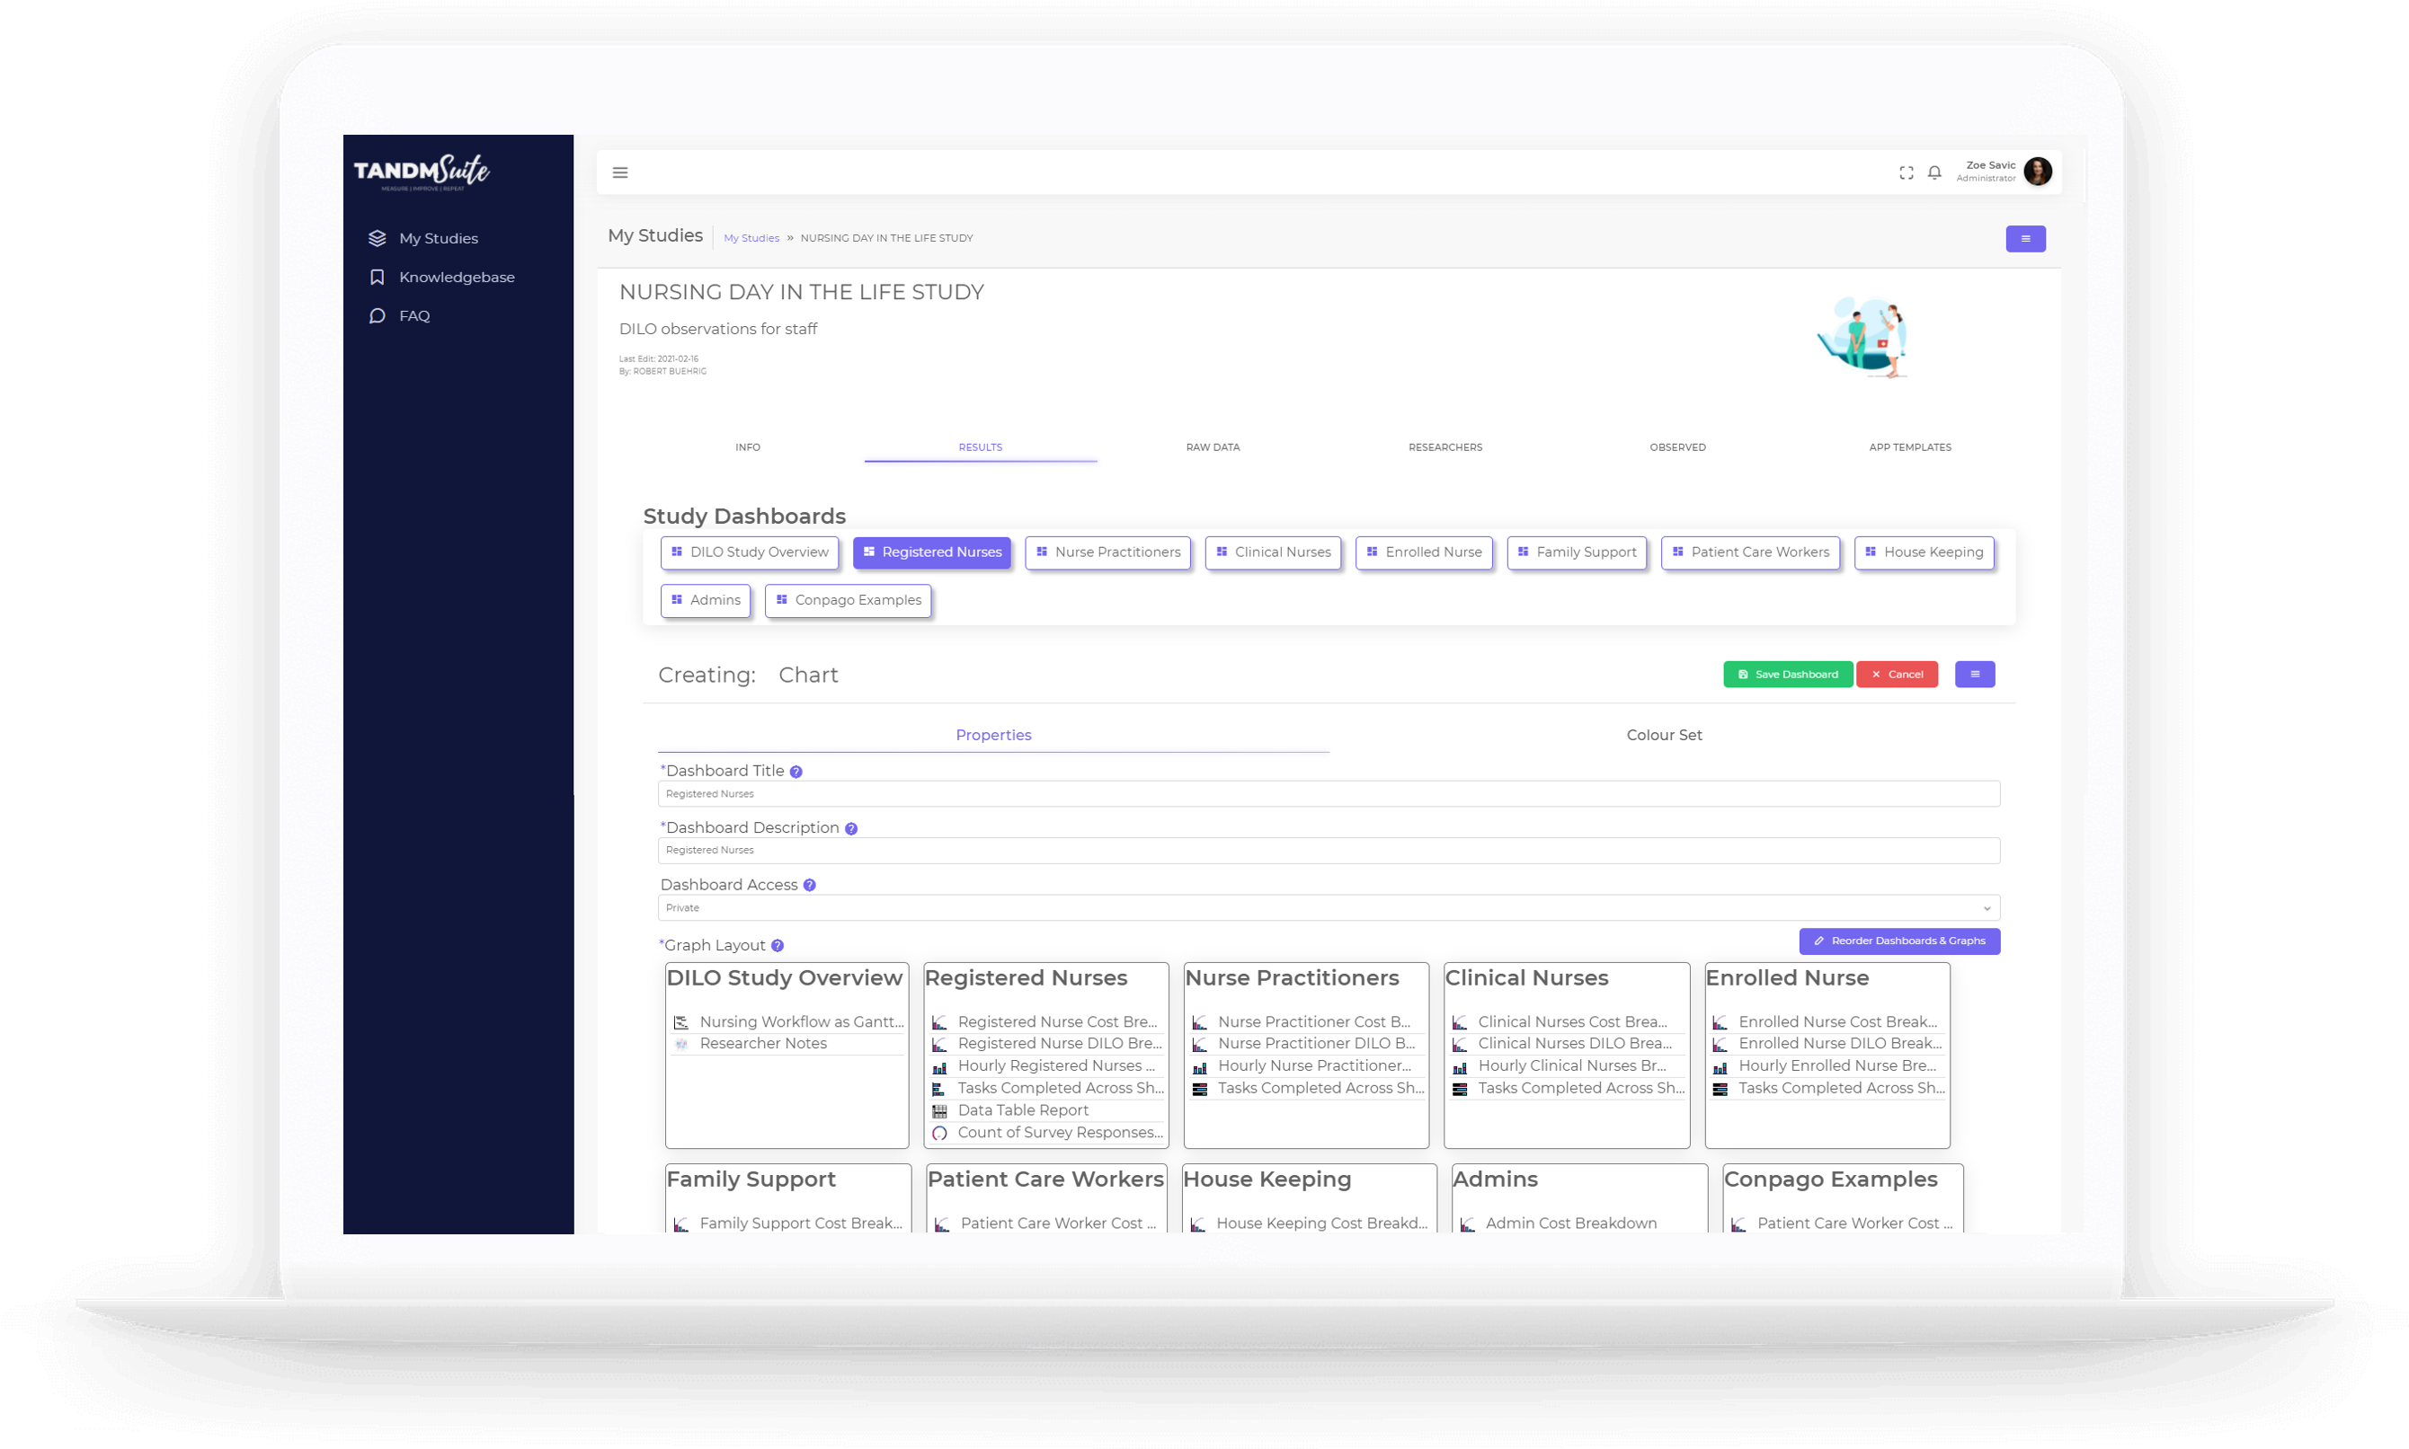Click the Registered Nurse Cost Breakdown chart icon
The height and width of the screenshot is (1449, 2409).
[x=938, y=1022]
